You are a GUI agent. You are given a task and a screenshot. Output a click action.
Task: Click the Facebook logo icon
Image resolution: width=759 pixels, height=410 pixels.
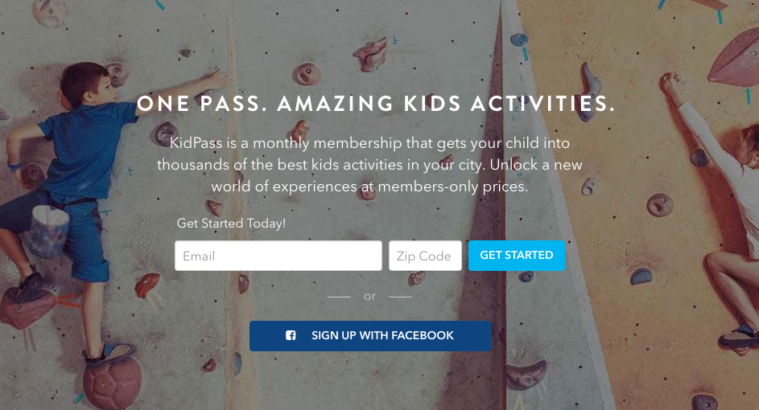click(x=291, y=336)
